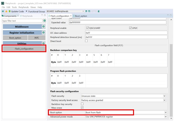Click the first green icon after functional group dropdown
Screen dimensions: 175x122
pos(86,11)
